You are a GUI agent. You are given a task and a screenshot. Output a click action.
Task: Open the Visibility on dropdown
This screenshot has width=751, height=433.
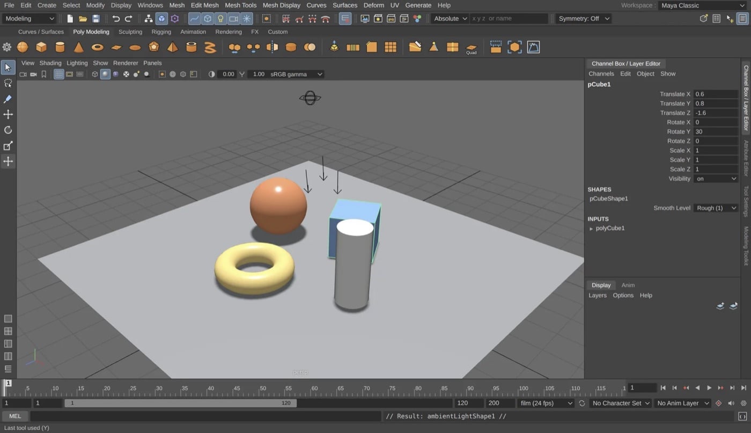(x=716, y=179)
